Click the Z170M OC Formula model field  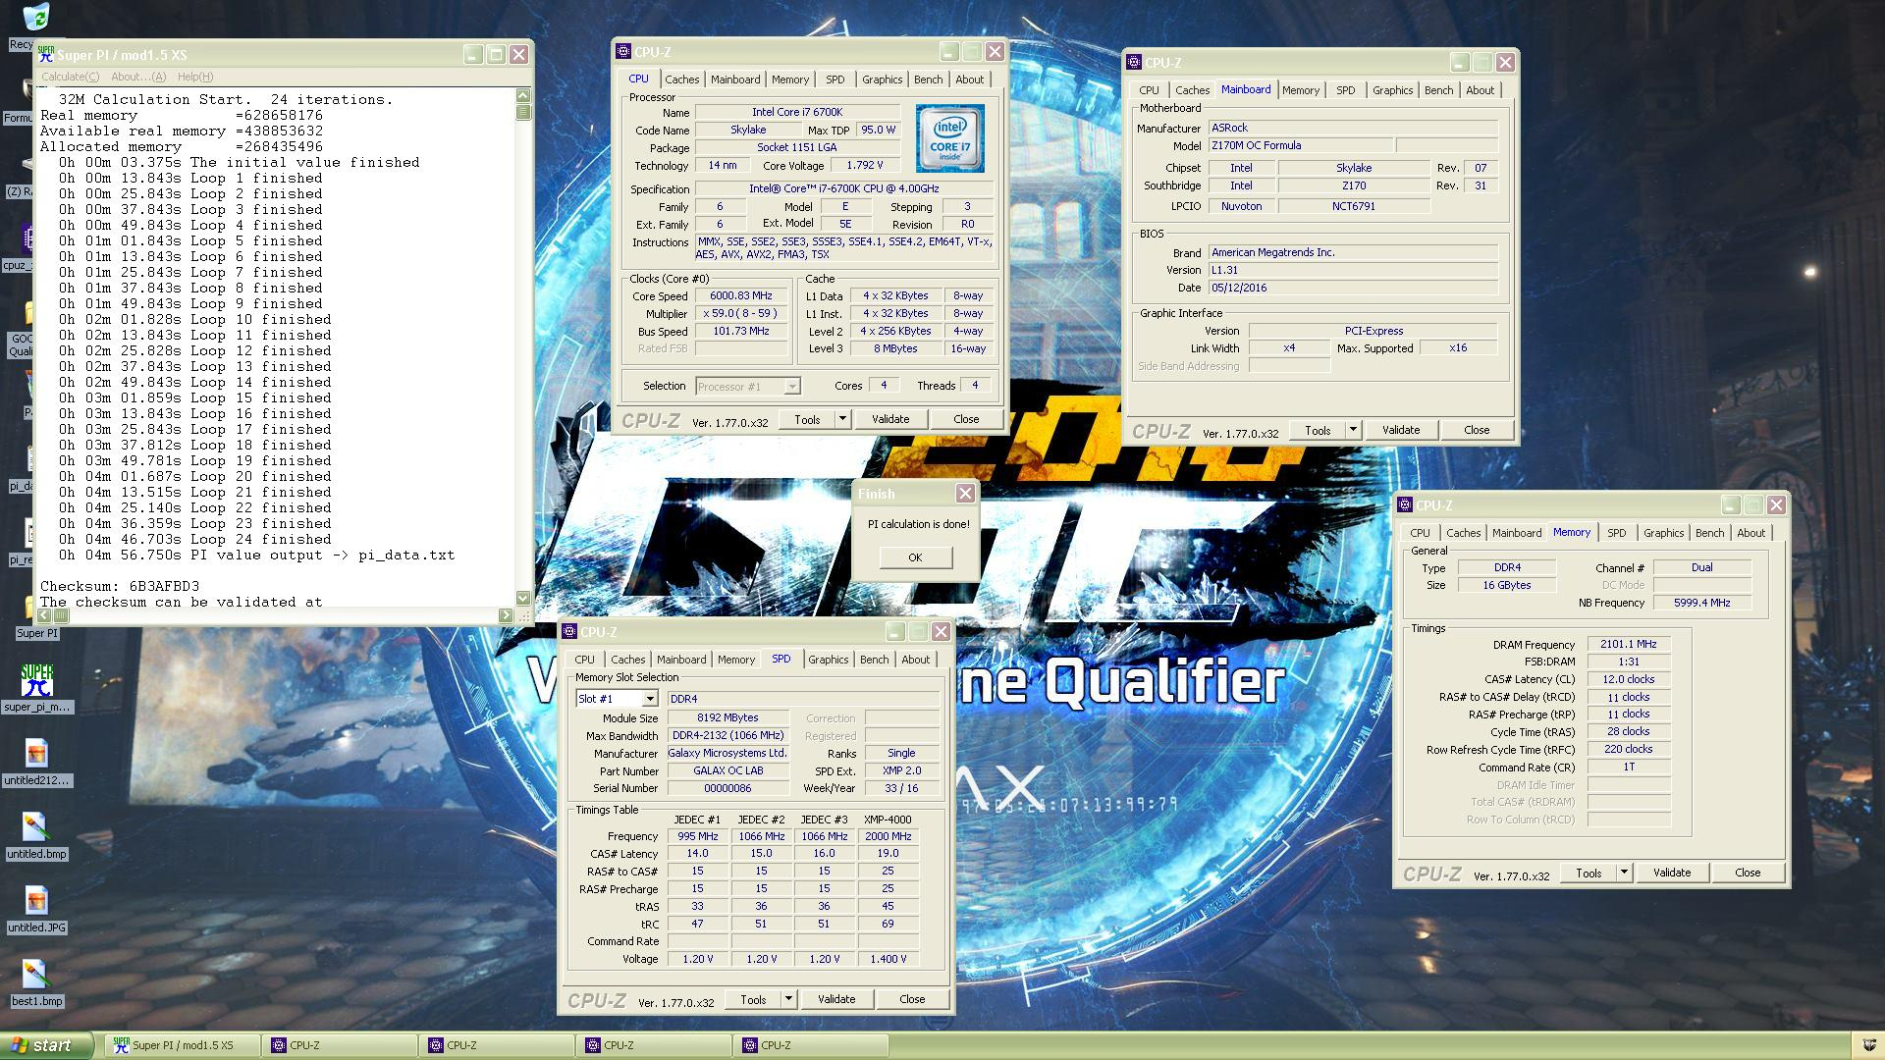click(x=1300, y=145)
